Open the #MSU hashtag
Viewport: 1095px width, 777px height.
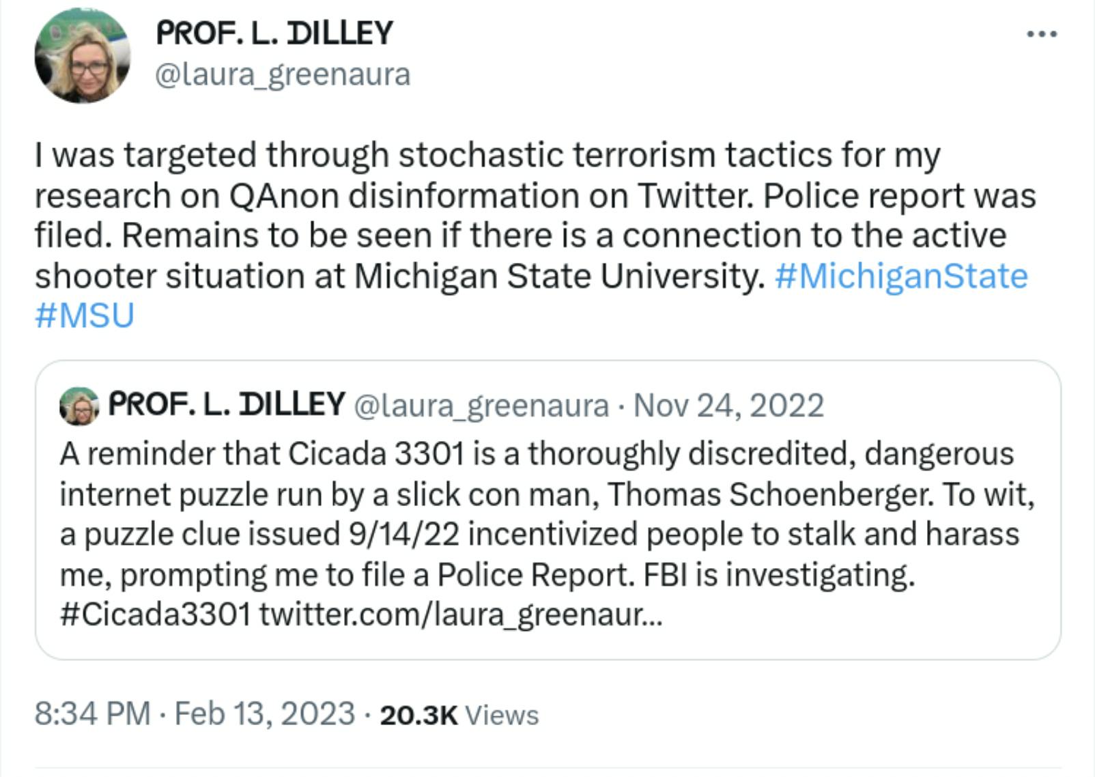pos(85,315)
